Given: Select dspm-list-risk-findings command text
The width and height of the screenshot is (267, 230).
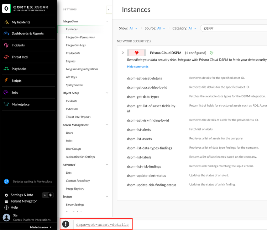Looking at the screenshot, I should (144, 167).
